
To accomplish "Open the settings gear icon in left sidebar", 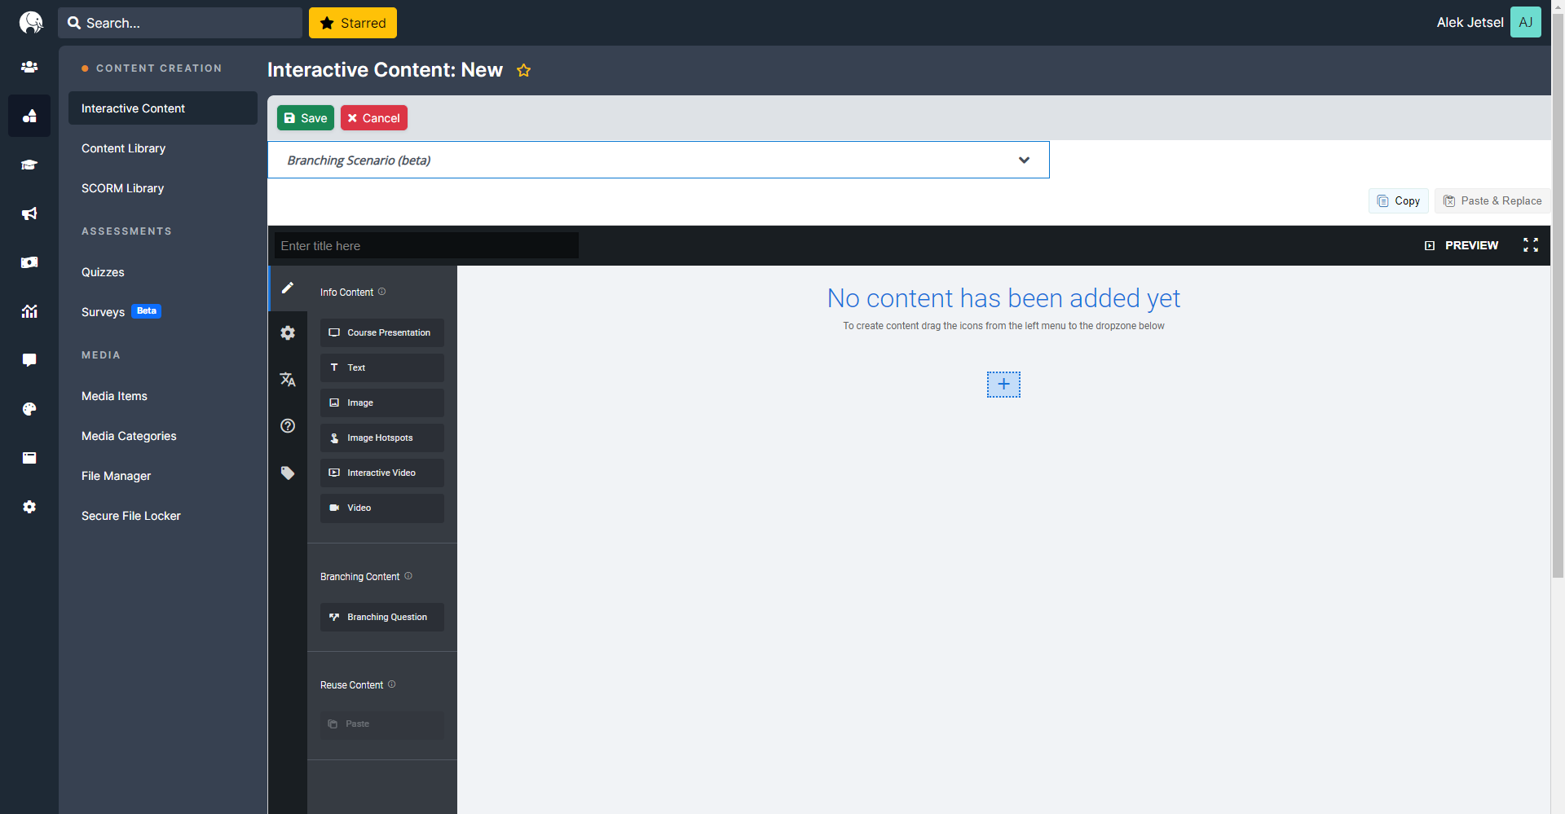I will click(29, 507).
